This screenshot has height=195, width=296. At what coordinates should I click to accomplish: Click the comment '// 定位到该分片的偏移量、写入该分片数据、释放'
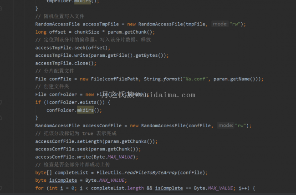click(93, 40)
